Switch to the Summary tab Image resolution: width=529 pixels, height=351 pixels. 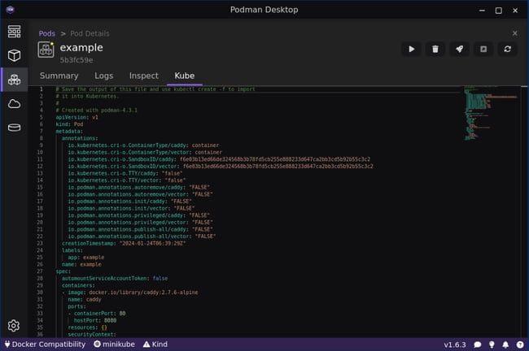[59, 76]
